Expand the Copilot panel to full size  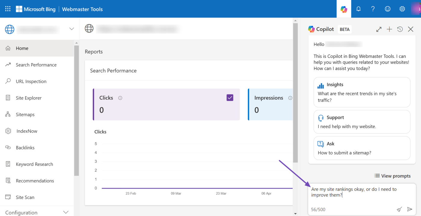[379, 29]
